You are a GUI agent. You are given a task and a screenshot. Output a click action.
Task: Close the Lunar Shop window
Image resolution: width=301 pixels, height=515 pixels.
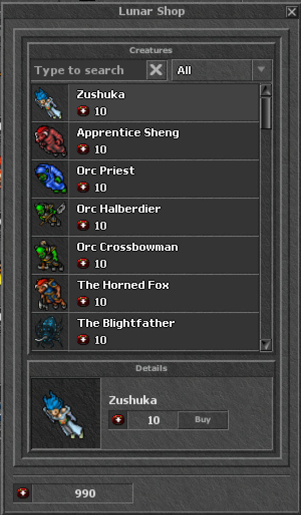291,12
